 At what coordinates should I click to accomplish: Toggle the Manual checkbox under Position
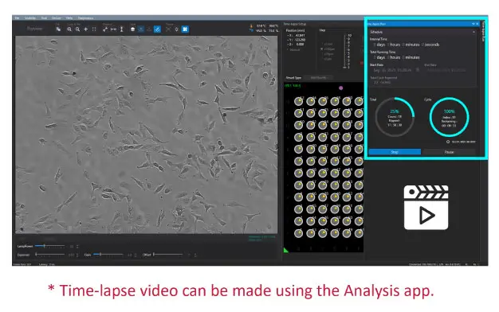pos(288,49)
